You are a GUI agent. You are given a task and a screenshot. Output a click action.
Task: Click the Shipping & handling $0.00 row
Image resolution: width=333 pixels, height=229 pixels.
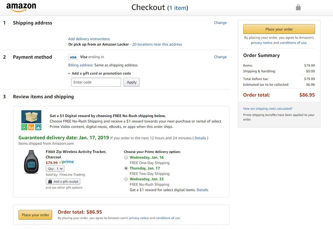(x=279, y=71)
